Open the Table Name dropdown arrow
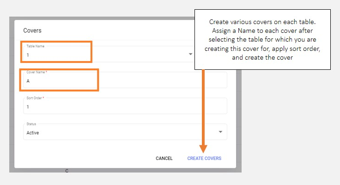 pyautogui.click(x=190, y=54)
